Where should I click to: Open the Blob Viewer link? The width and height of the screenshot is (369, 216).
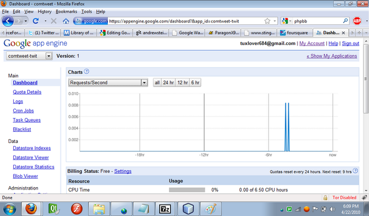25,176
